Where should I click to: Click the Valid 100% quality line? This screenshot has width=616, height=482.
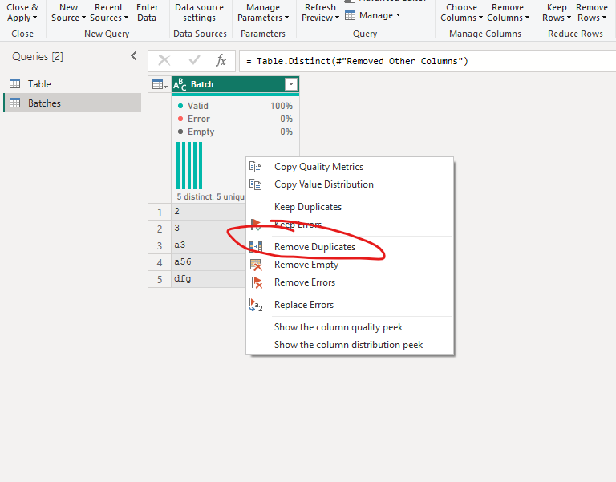(x=235, y=106)
